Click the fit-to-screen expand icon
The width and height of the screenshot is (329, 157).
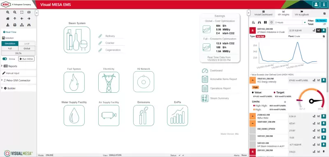[22, 12]
